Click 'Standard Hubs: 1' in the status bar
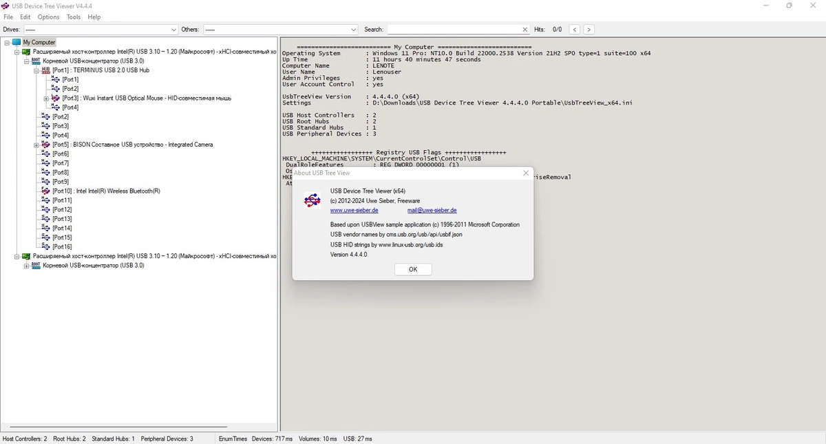This screenshot has width=826, height=444. [x=113, y=438]
